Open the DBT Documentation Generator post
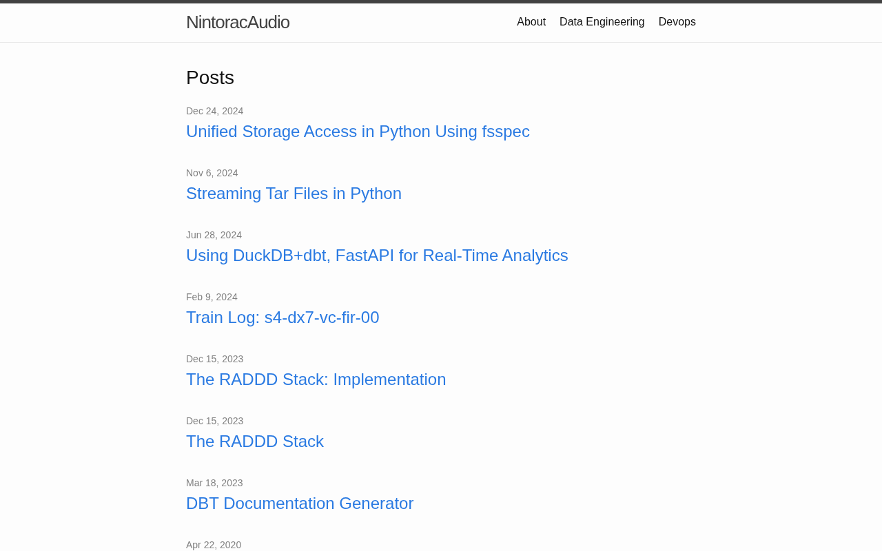This screenshot has height=551, width=882. (300, 503)
